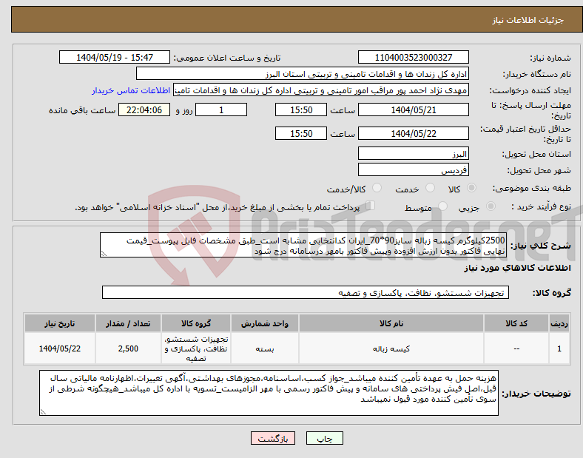This screenshot has width=583, height=458.
Task: Click the کیسه زباله item name cell
Action: [391, 348]
